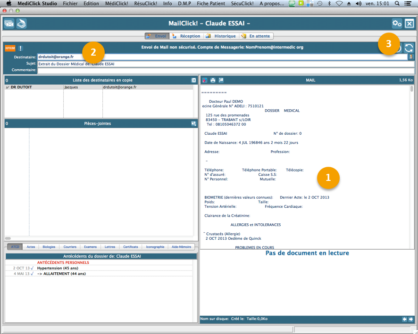Open the Biologies tab
Image resolution: width=418 pixels, height=334 pixels.
pyautogui.click(x=49, y=247)
